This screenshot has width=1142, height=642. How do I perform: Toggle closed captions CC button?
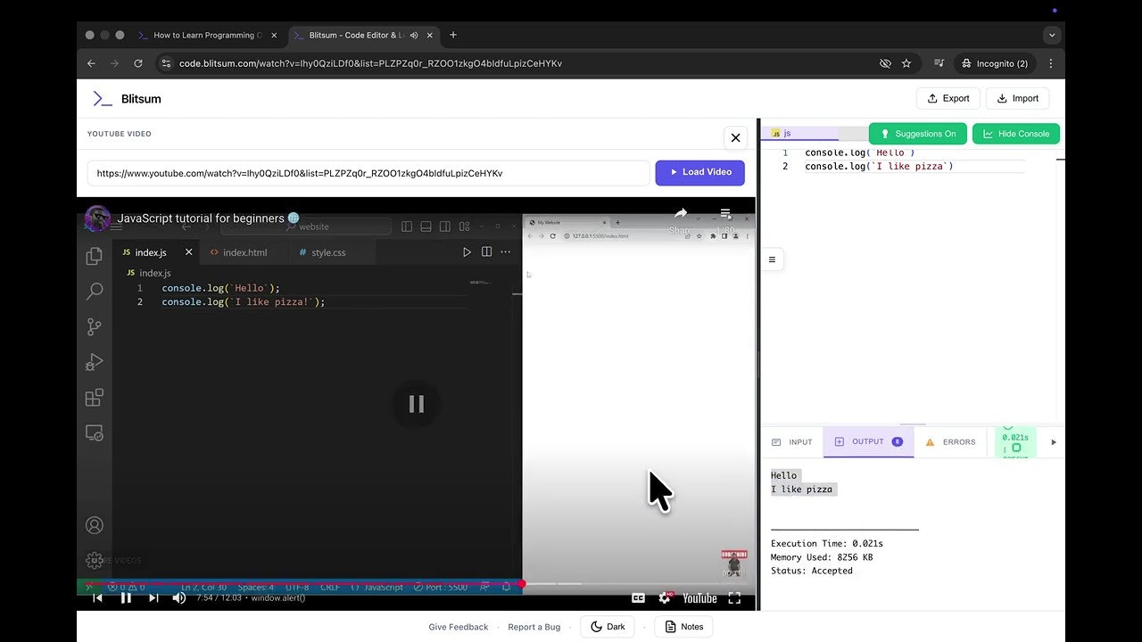(638, 598)
